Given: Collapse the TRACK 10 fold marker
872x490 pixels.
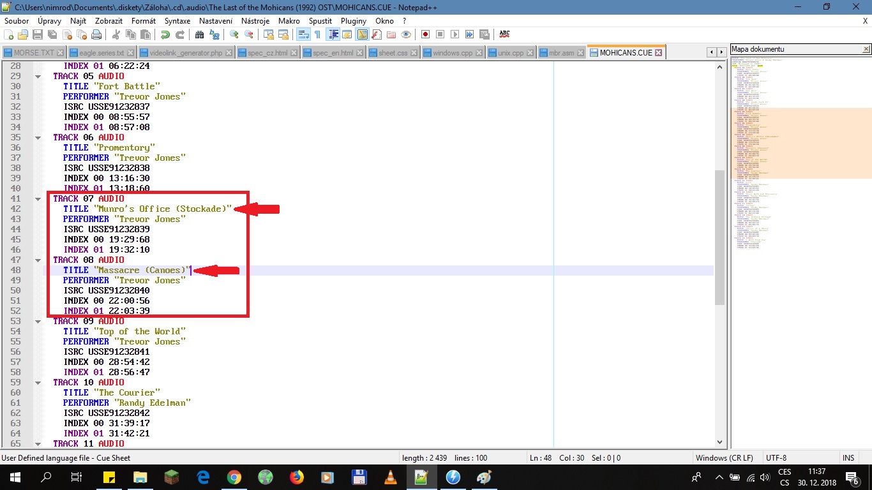Looking at the screenshot, I should coord(38,382).
